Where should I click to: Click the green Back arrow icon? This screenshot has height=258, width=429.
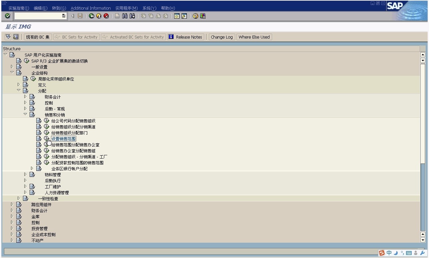click(92, 16)
